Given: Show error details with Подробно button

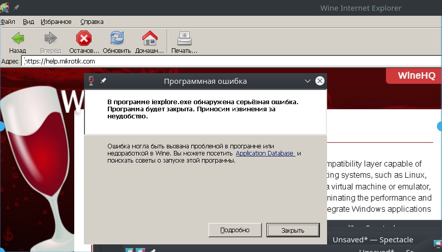Looking at the screenshot, I should pos(235,230).
